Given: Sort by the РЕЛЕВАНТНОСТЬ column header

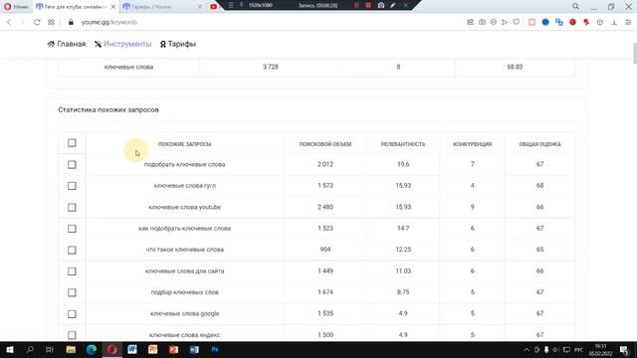Looking at the screenshot, I should 403,144.
